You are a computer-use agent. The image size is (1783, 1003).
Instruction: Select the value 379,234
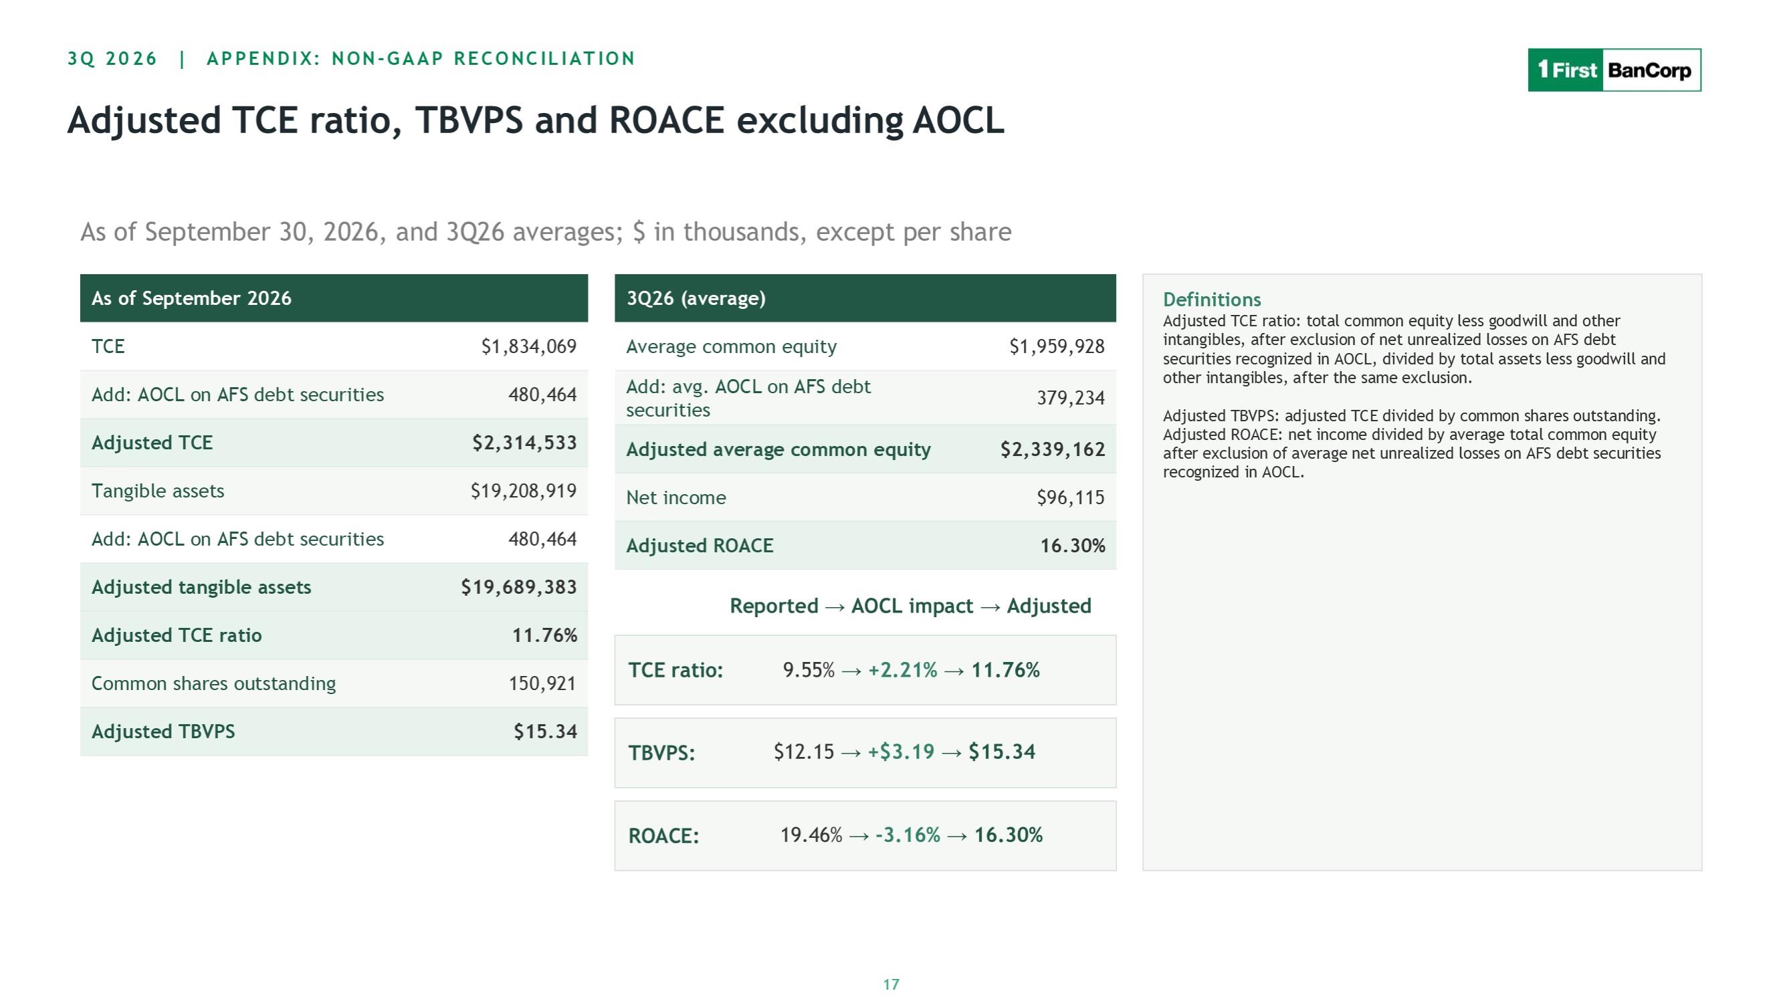tap(1071, 398)
